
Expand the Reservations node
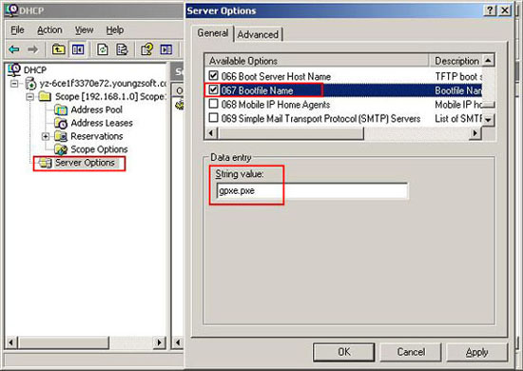[46, 136]
